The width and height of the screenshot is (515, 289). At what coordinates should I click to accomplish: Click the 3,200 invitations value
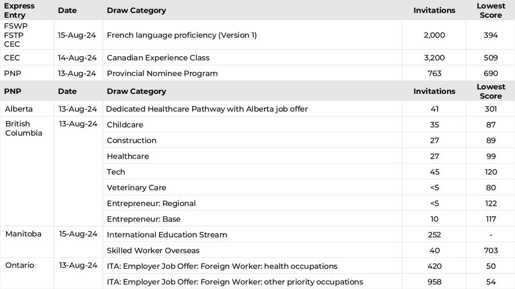point(434,58)
